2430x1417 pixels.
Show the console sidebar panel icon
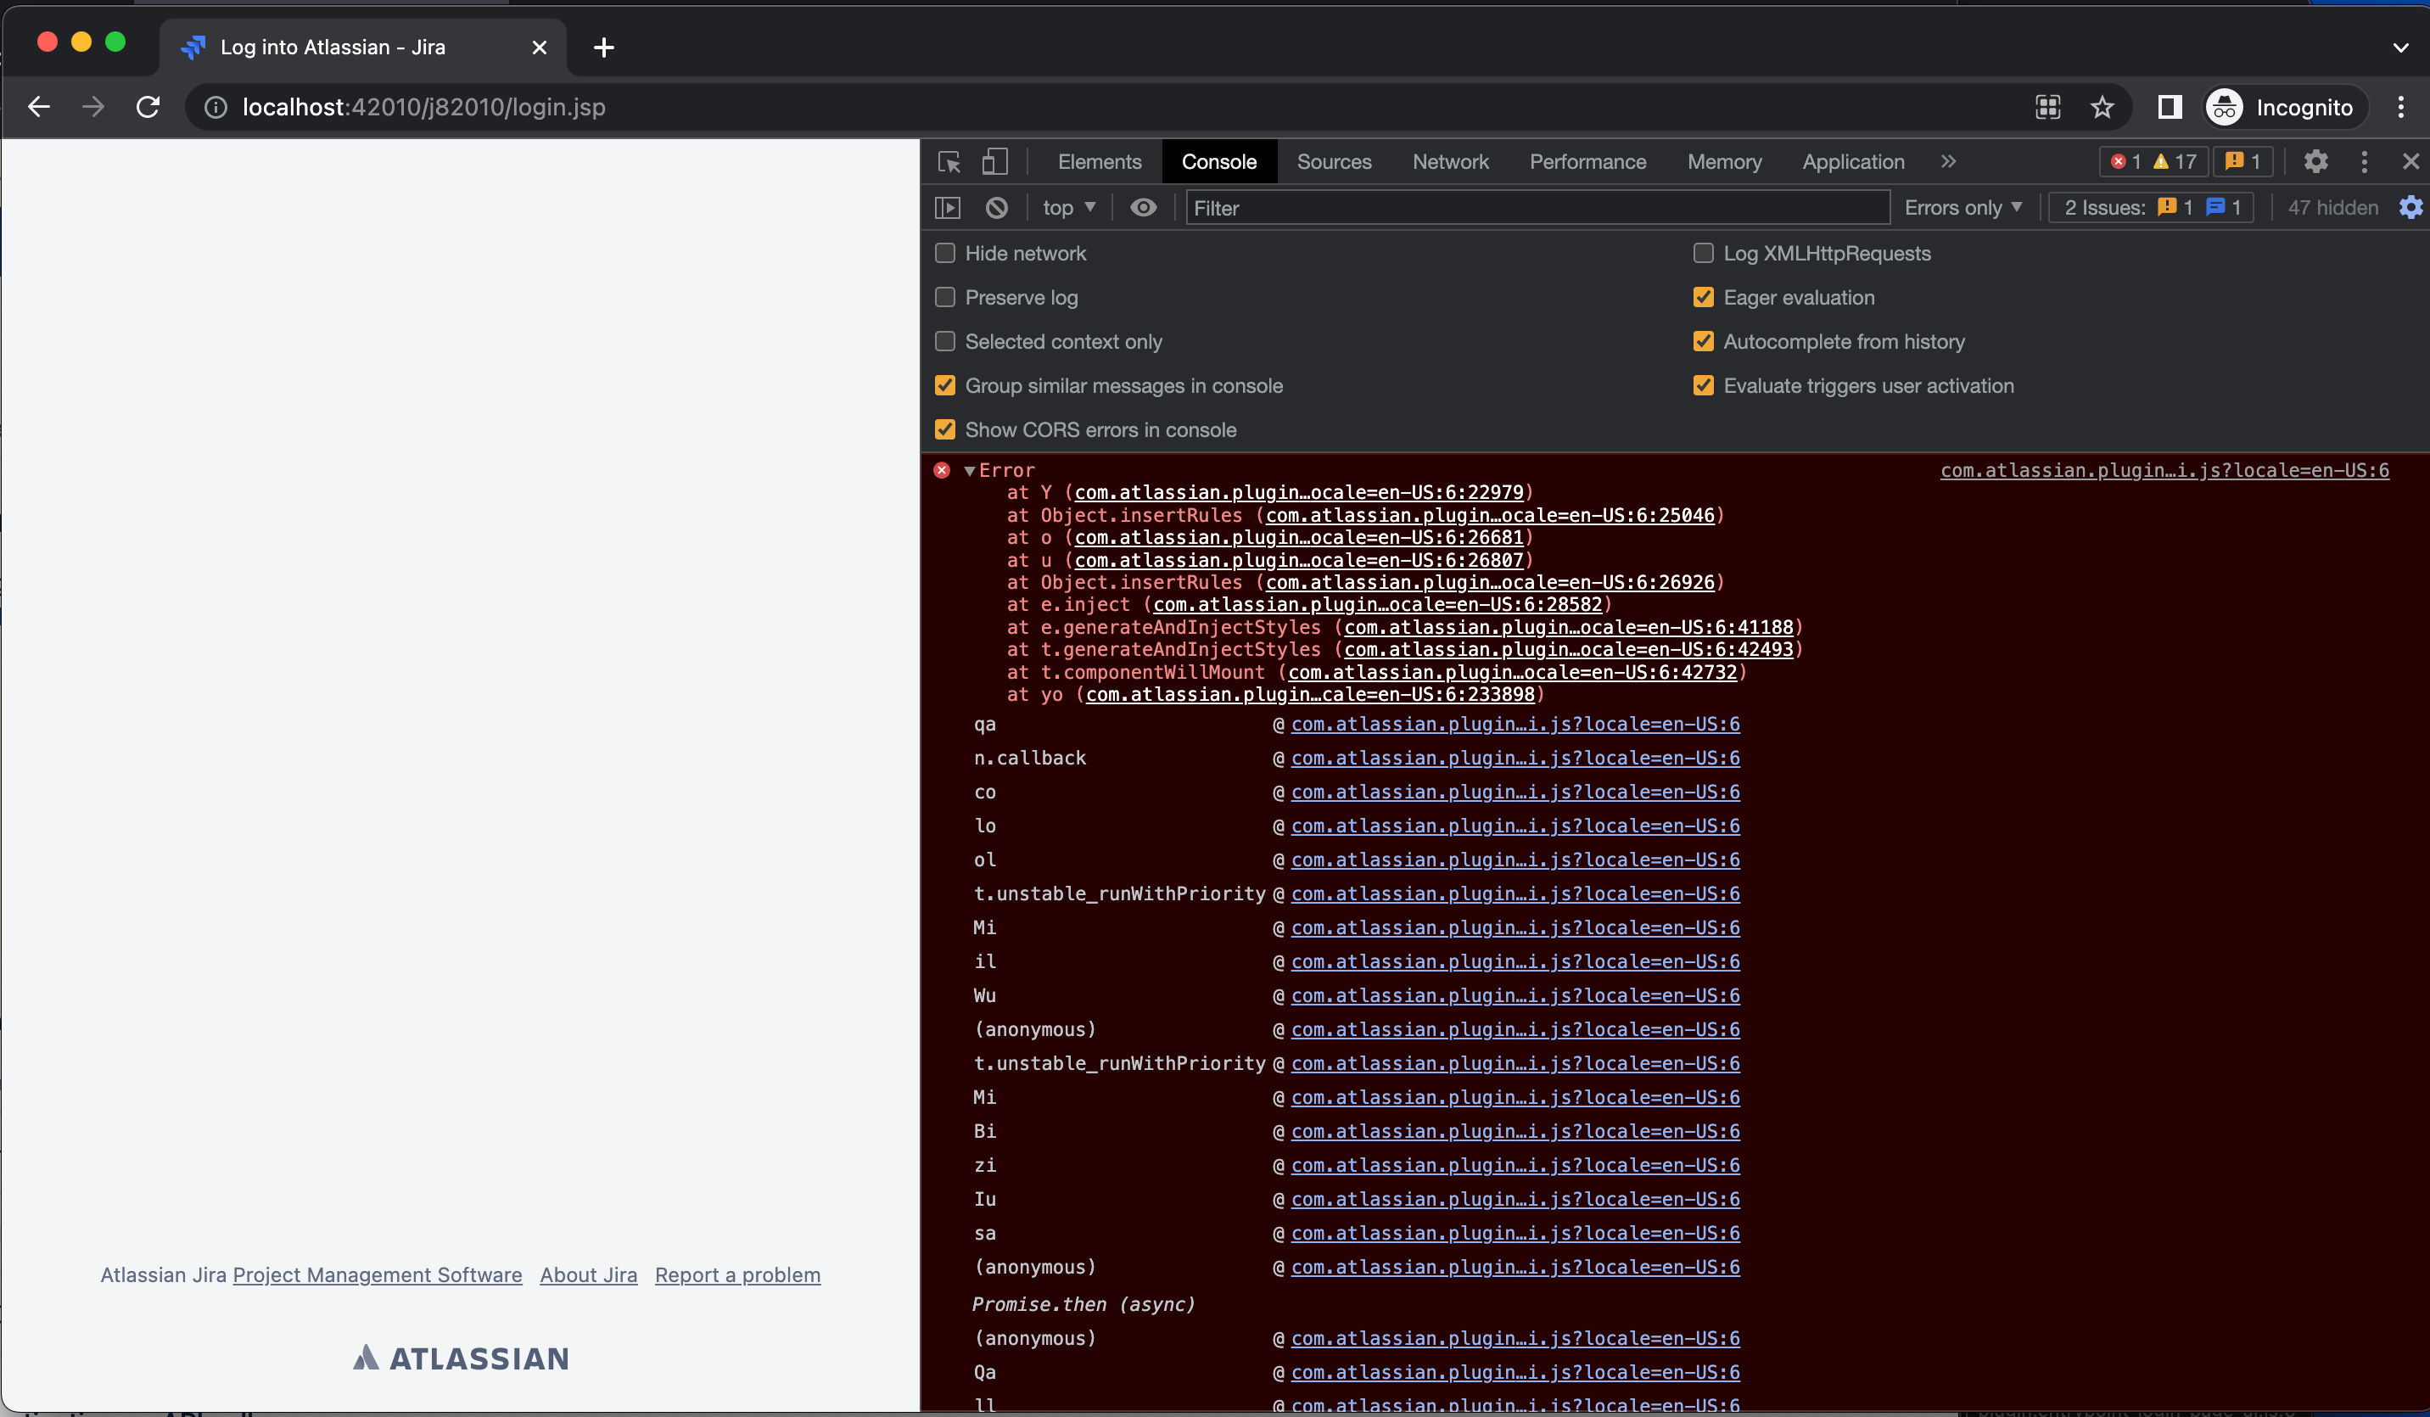pos(948,207)
